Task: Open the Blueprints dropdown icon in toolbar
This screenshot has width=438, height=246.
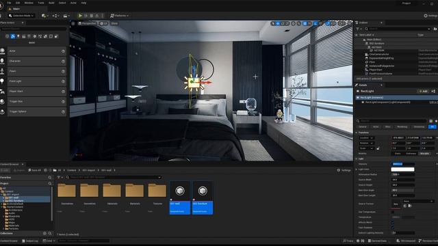Action: pyautogui.click(x=55, y=16)
